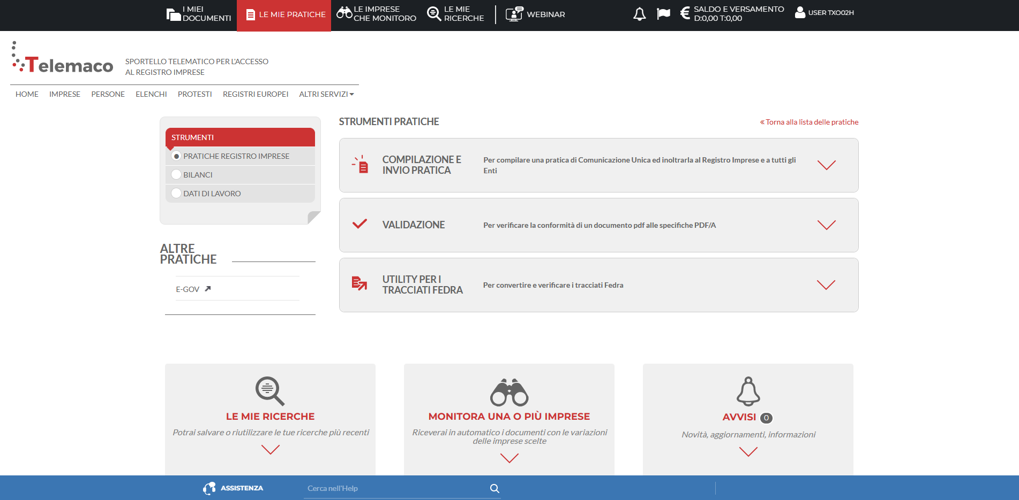This screenshot has height=500, width=1019.
Task: Select the Bilanci radio option
Action: (x=176, y=175)
